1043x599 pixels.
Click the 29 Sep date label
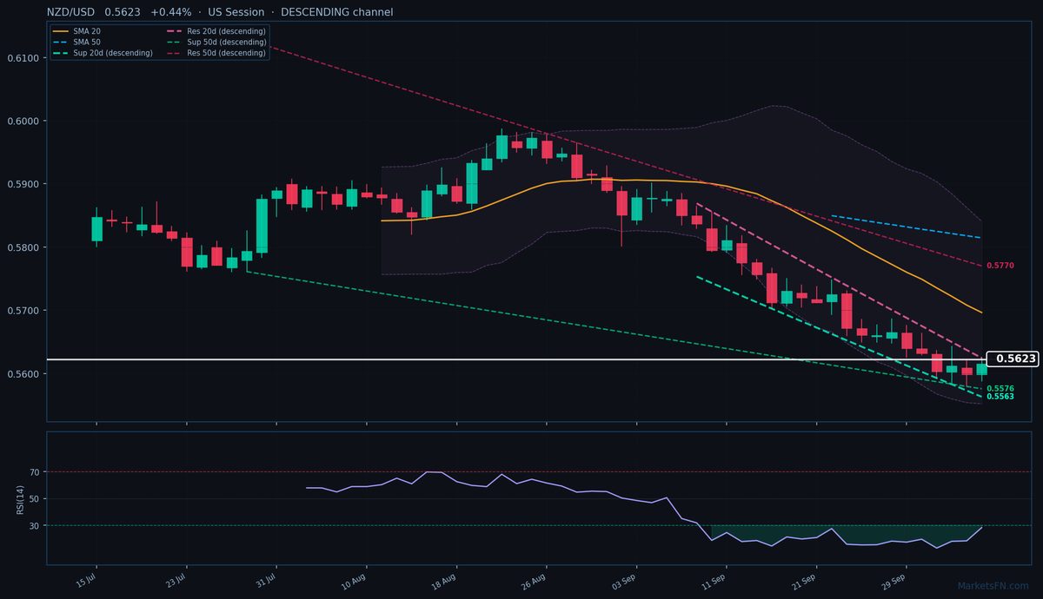tap(895, 581)
